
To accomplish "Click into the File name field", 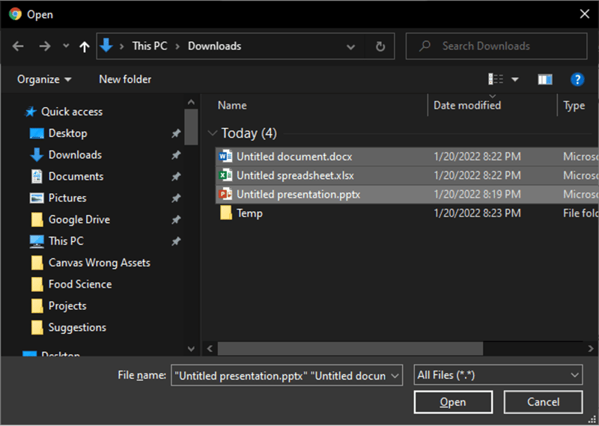I will click(x=280, y=376).
